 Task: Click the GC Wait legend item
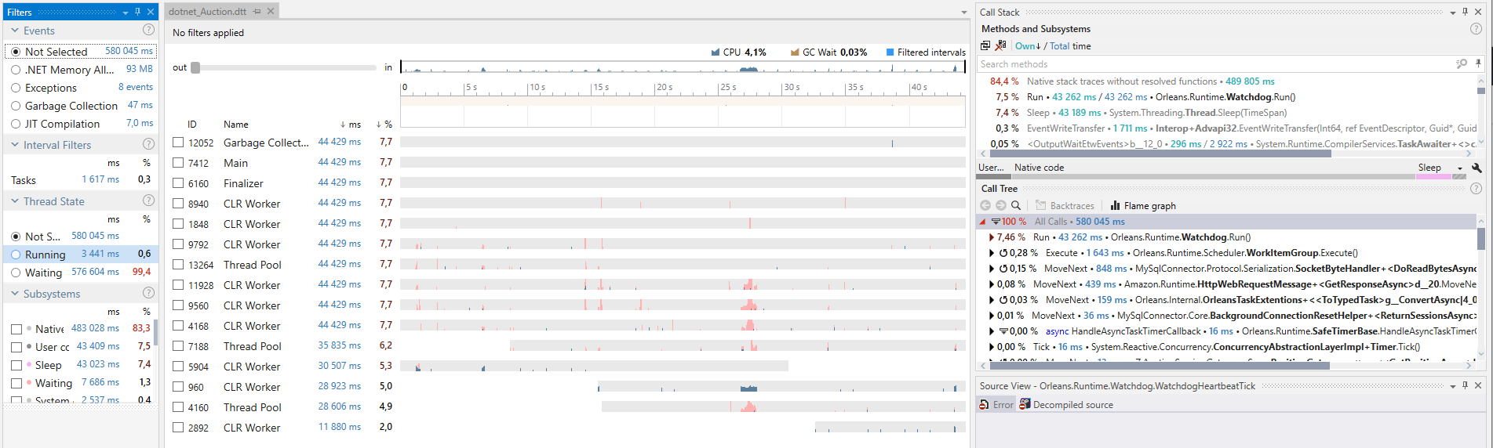(828, 52)
